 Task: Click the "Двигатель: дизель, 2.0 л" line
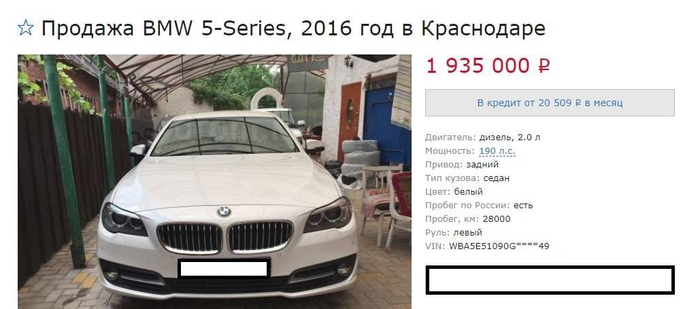[482, 137]
